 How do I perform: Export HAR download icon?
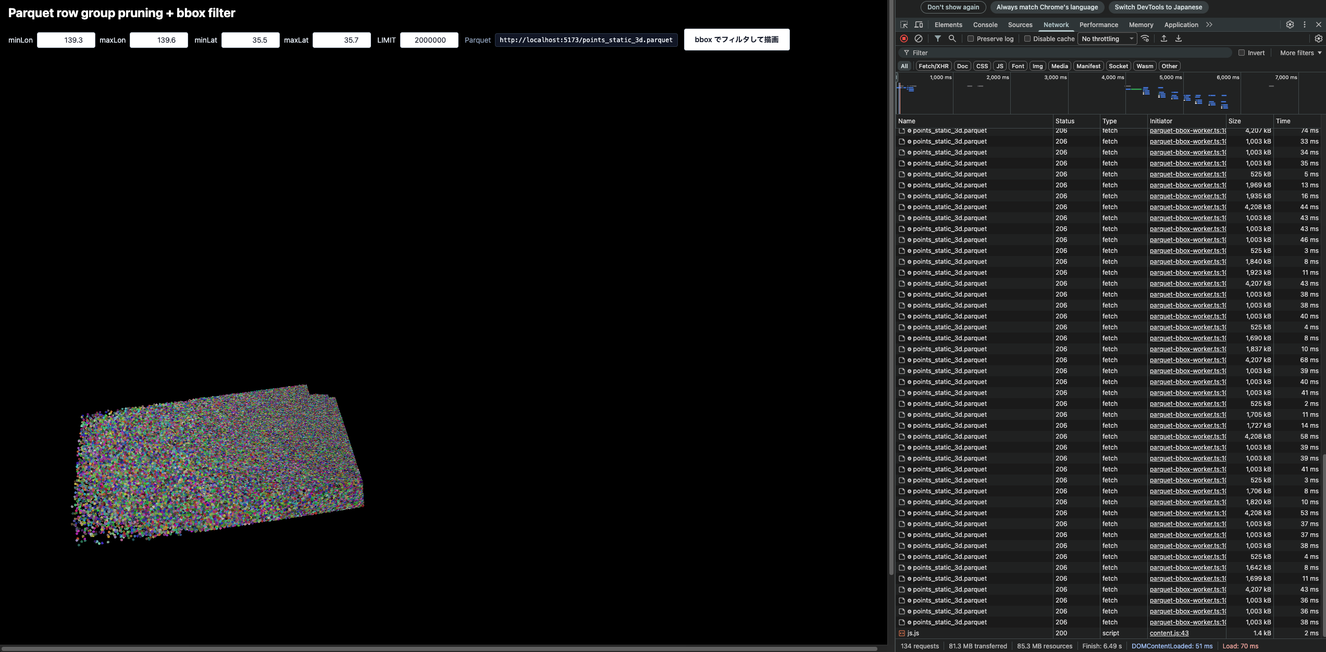(1179, 39)
